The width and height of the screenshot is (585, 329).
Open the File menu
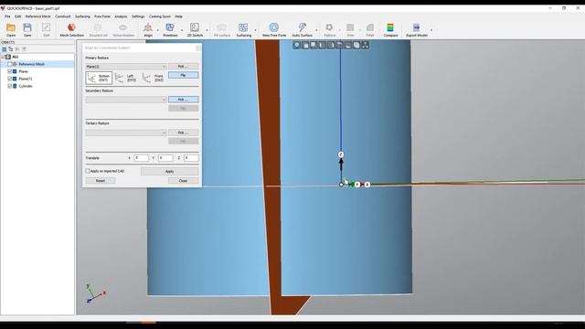(7, 16)
